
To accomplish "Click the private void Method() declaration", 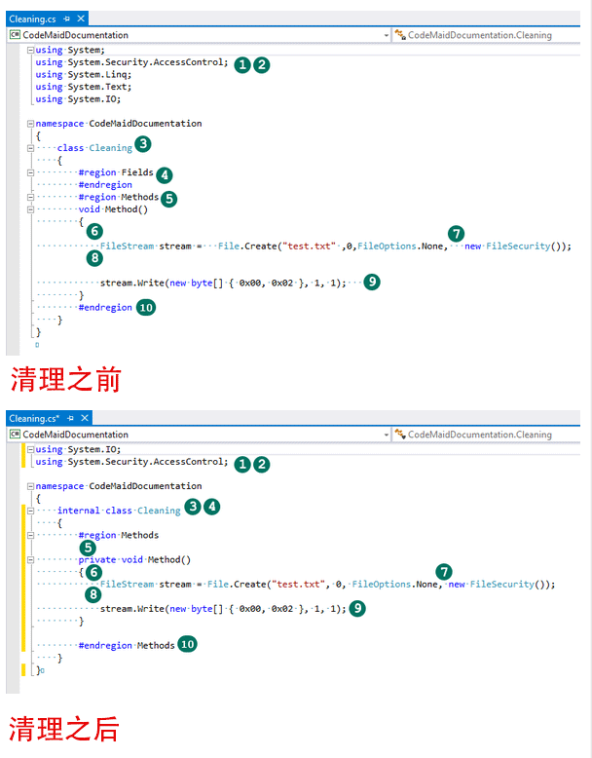I will click(x=134, y=560).
